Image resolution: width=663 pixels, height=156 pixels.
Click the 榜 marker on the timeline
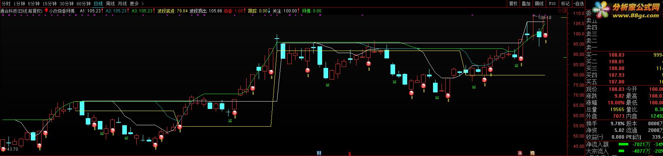coord(532,153)
